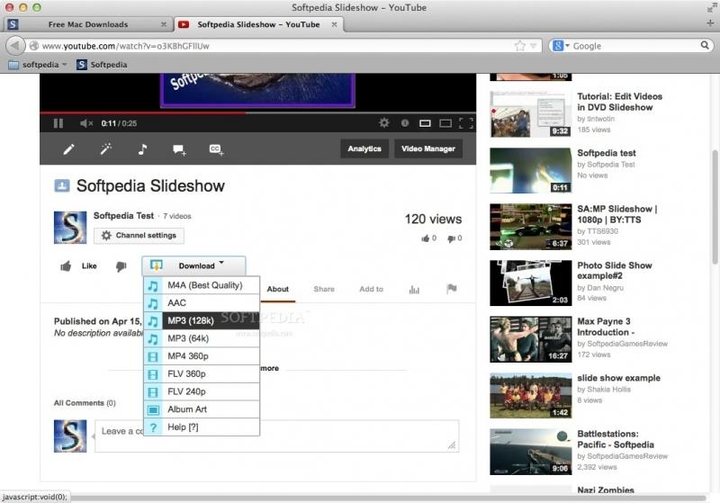Image resolution: width=720 pixels, height=503 pixels.
Task: Pause the video playback
Action: point(58,123)
